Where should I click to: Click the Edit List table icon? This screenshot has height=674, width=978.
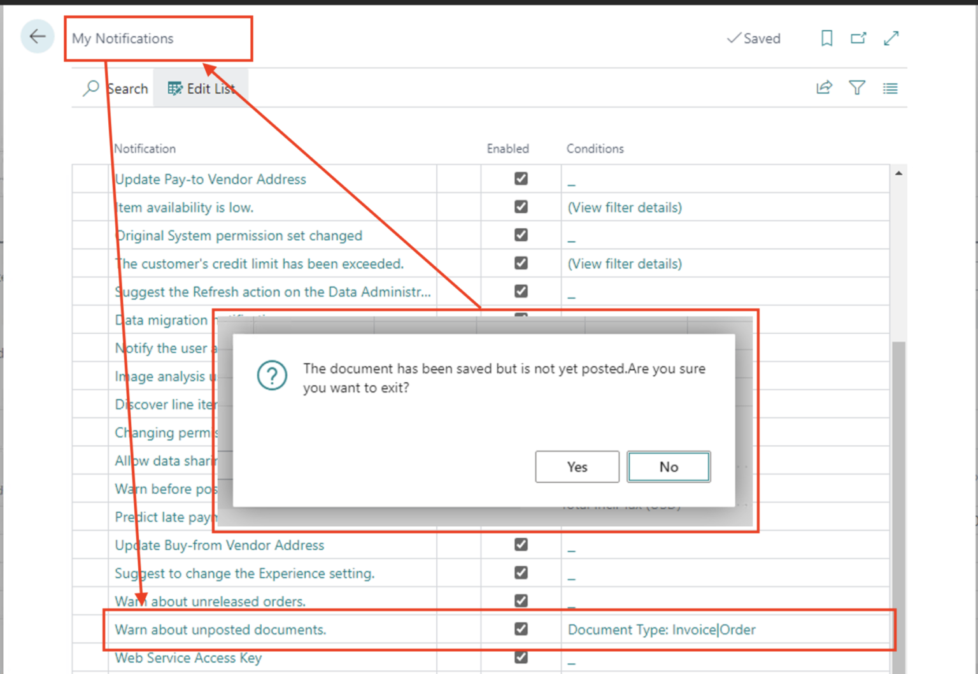(x=174, y=88)
